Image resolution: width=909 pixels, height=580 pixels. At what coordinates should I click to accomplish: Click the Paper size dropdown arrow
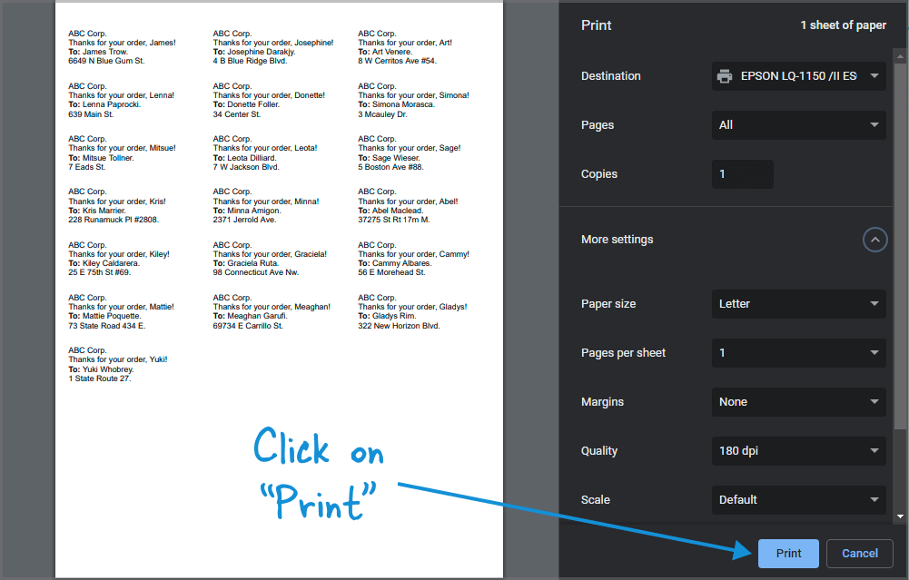(874, 303)
